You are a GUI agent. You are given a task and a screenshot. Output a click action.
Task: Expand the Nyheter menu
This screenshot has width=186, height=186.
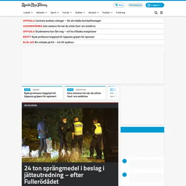(x=41, y=13)
